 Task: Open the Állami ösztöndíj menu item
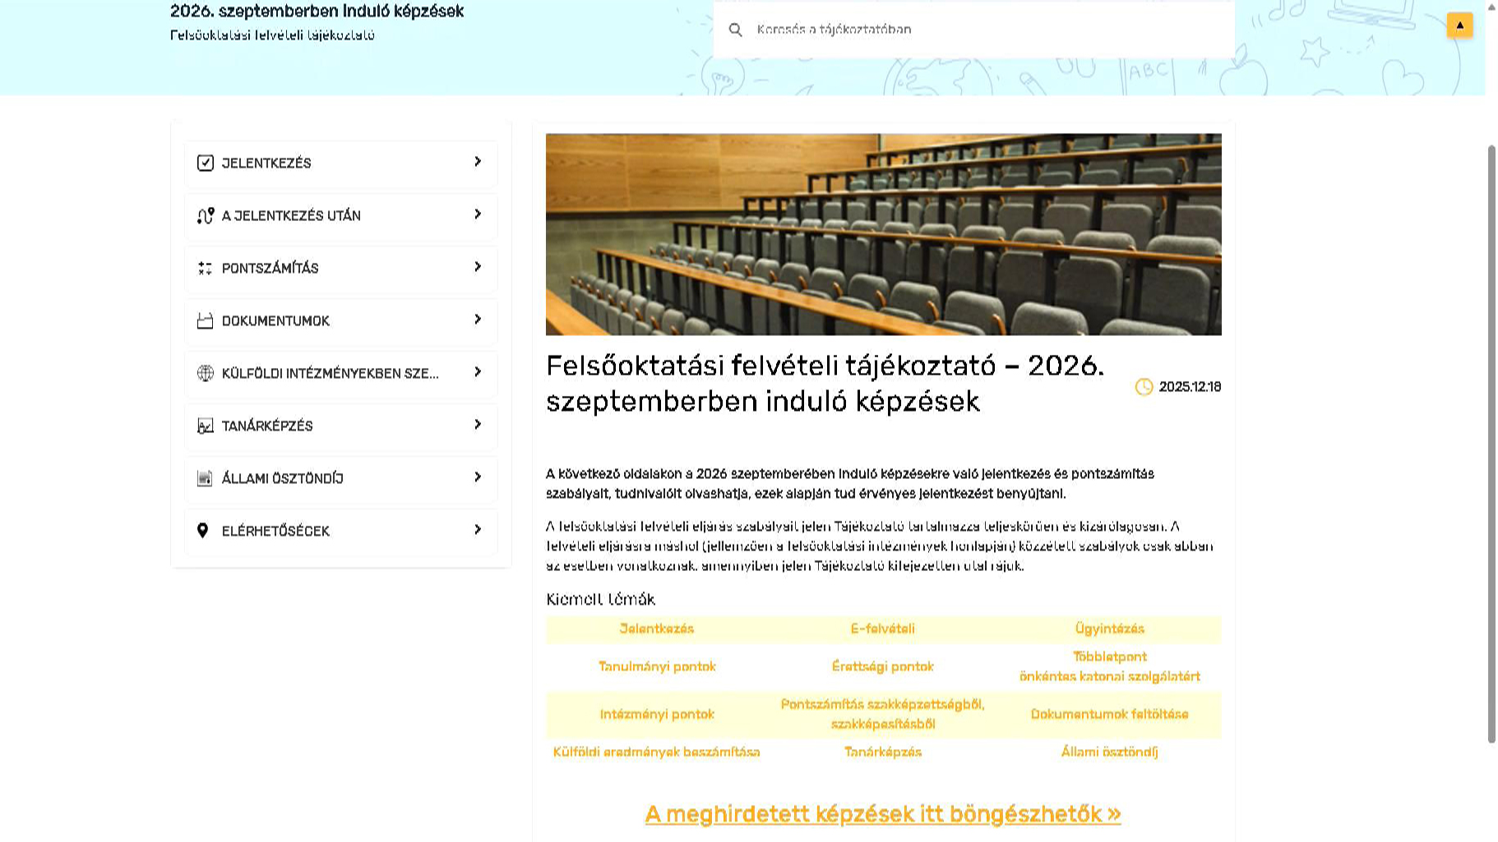pyautogui.click(x=282, y=478)
